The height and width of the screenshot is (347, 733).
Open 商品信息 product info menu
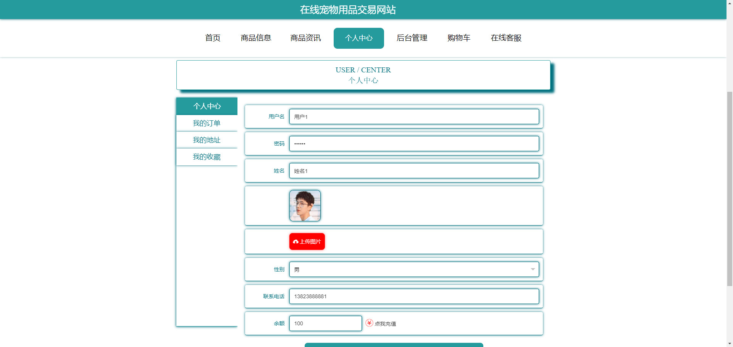[256, 38]
